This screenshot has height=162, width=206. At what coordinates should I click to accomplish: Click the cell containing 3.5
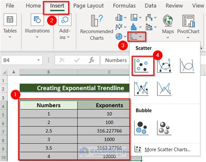coord(49,148)
